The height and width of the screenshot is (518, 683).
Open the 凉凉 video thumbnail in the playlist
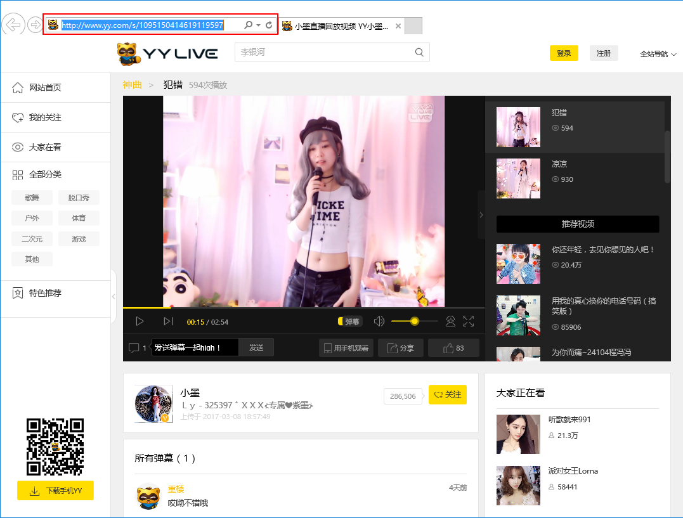pos(518,179)
